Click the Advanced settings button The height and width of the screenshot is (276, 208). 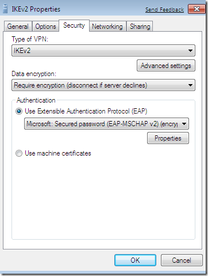166,66
